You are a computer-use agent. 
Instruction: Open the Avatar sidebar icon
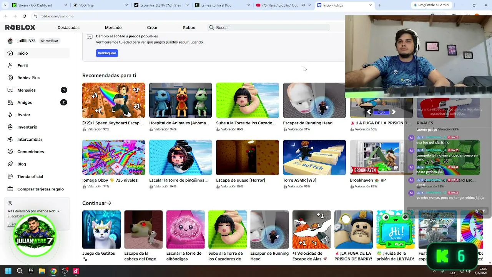10,115
